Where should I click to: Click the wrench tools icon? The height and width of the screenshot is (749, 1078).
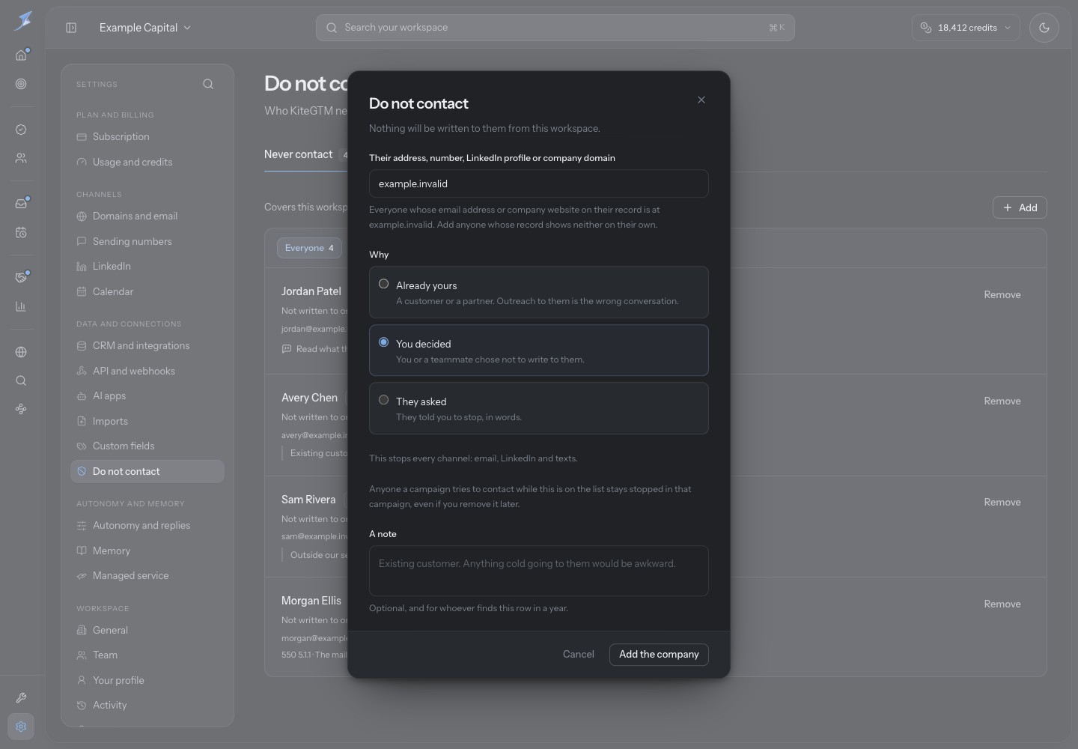(x=21, y=697)
